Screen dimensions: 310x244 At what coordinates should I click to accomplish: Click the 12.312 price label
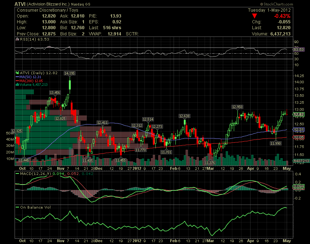137,126
